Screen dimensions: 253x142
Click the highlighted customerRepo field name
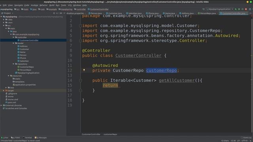162,71
